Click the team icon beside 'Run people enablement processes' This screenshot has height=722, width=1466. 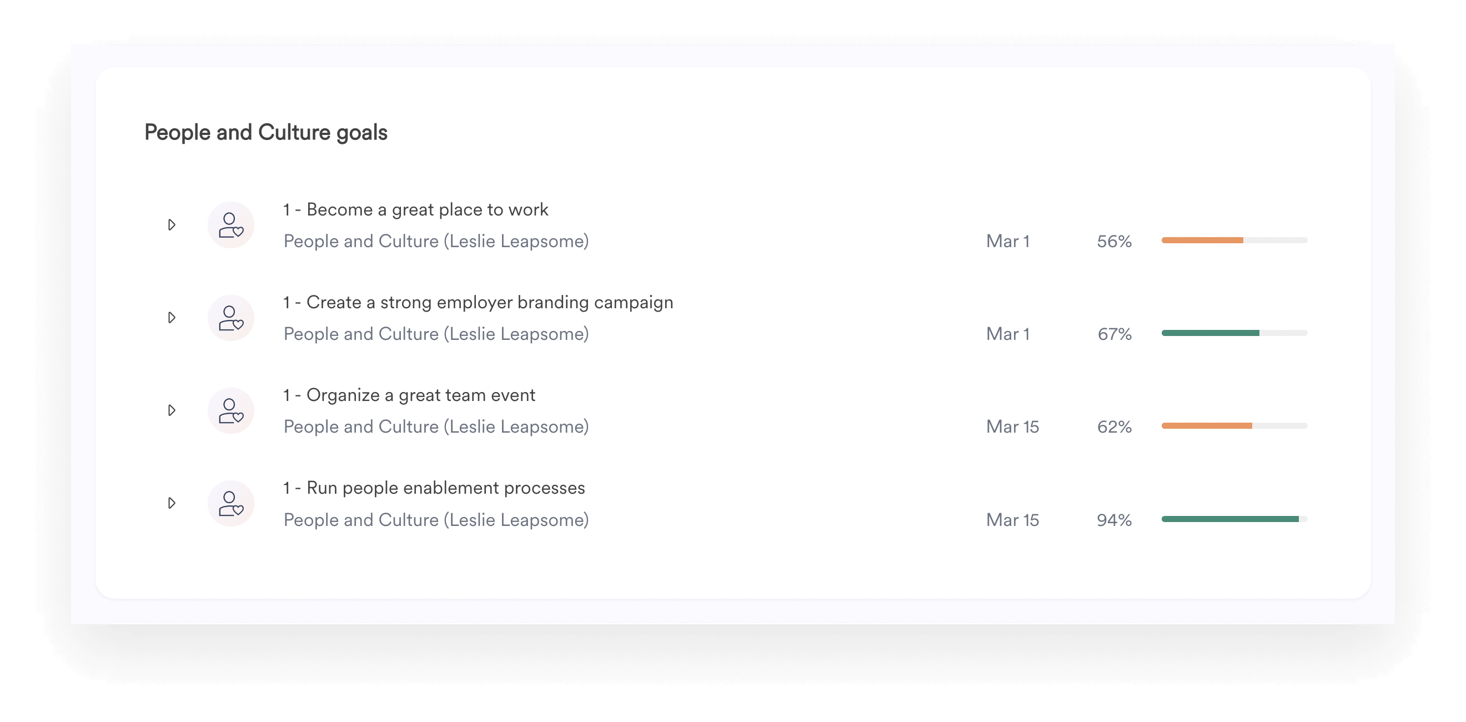(230, 503)
